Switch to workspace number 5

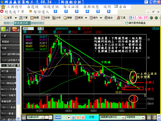tap(98, 11)
